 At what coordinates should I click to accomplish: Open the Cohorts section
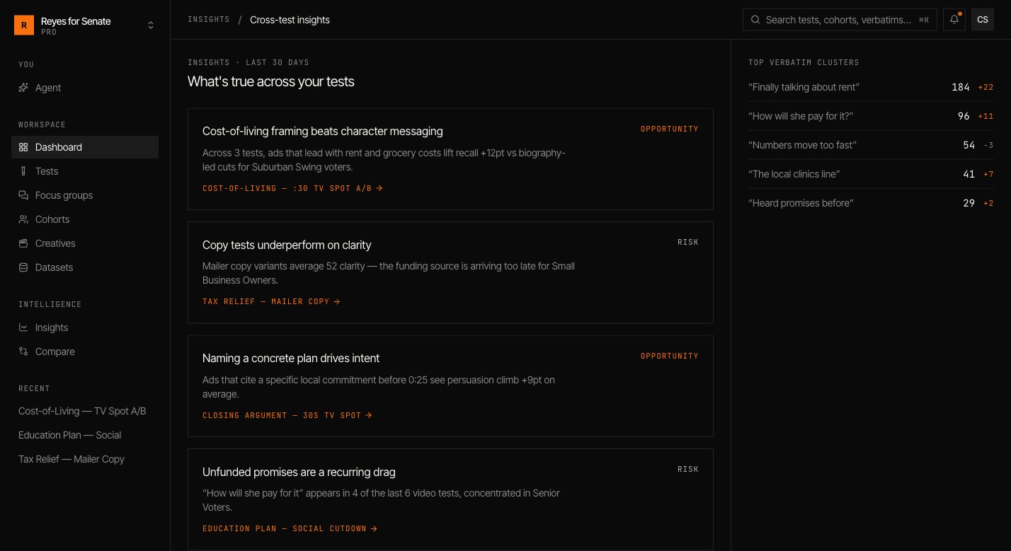tap(85, 219)
